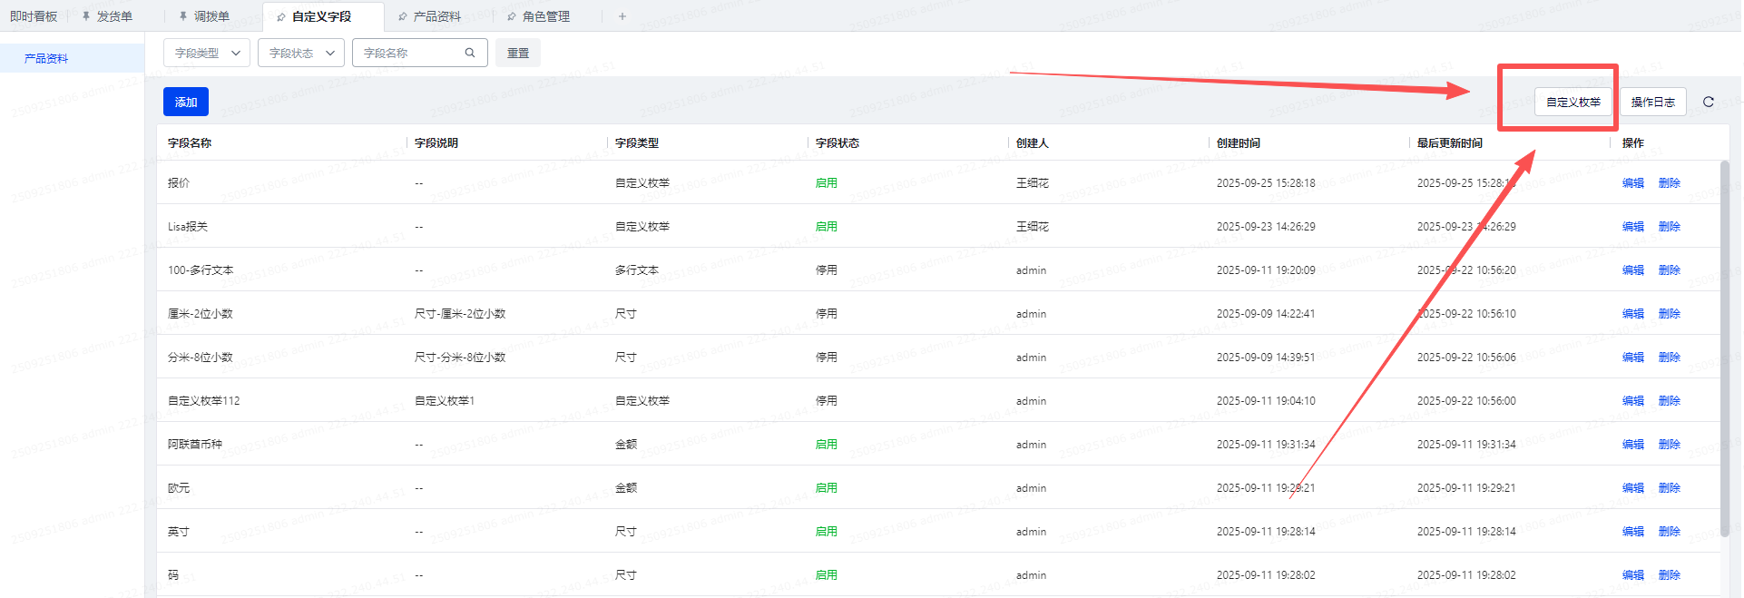Screen dimensions: 1744x598
Task: Open the 自定义枚举 button
Action: [x=1573, y=102]
